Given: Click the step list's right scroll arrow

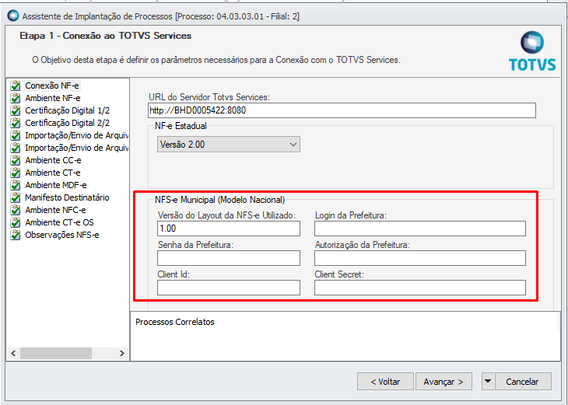Looking at the screenshot, I should pyautogui.click(x=121, y=353).
